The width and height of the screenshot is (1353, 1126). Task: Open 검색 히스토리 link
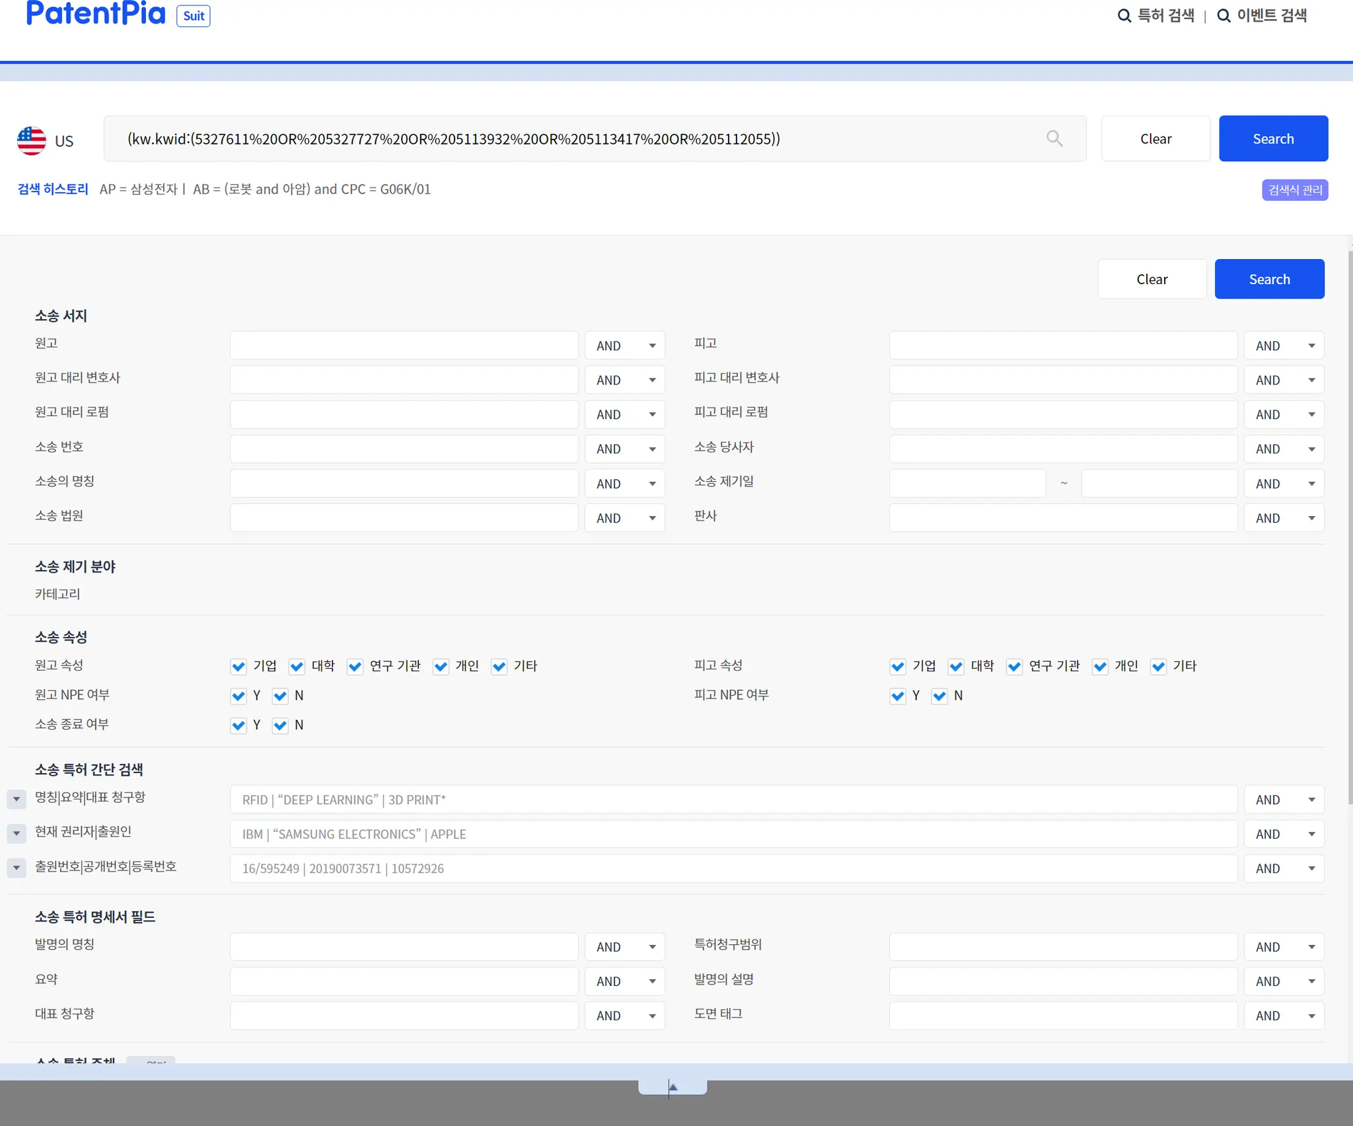53,189
